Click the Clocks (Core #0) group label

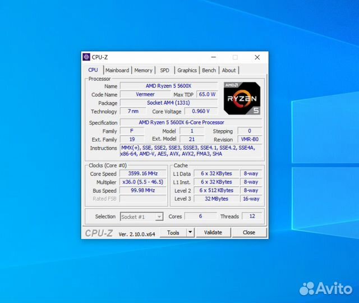coord(108,166)
